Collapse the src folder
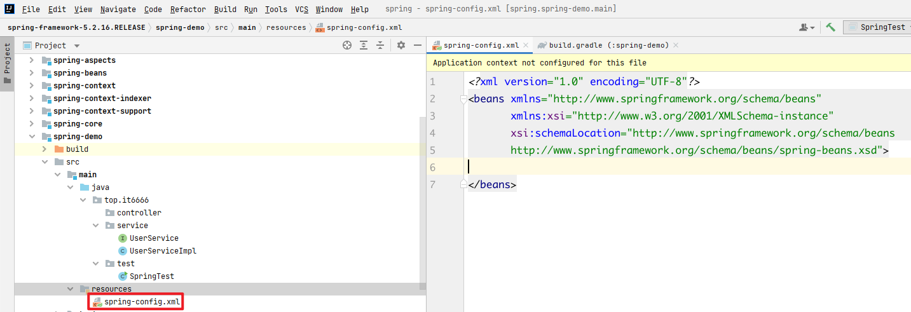911x312 pixels. (x=45, y=162)
